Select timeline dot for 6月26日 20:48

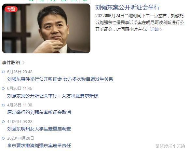(3, 72)
